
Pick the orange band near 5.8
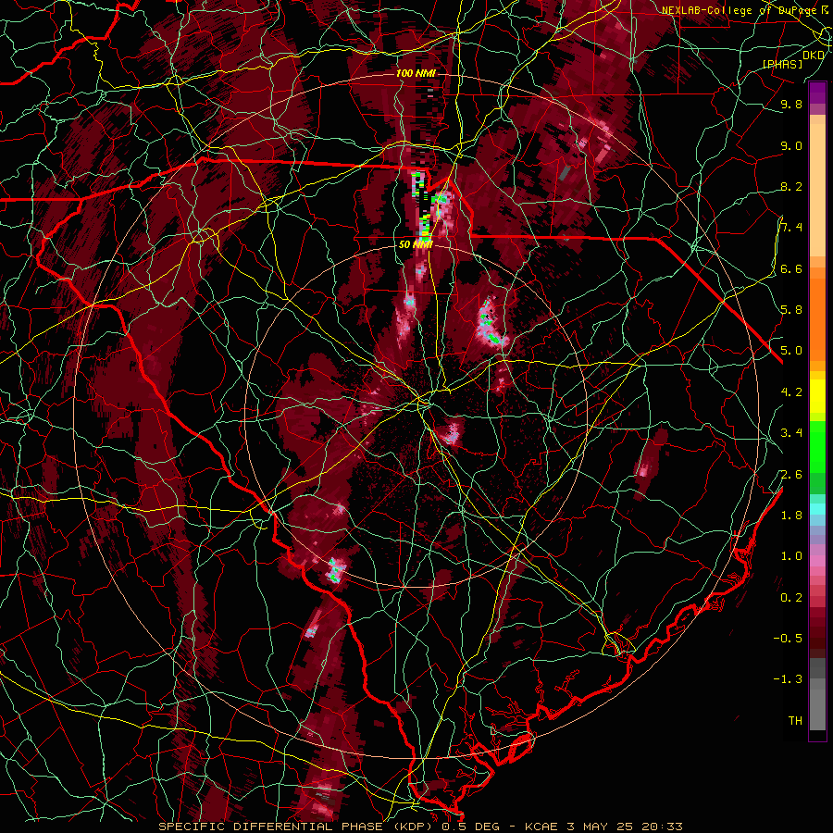click(x=817, y=318)
